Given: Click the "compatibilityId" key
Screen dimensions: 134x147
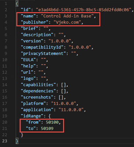Looking at the screenshot, I should [42, 47].
